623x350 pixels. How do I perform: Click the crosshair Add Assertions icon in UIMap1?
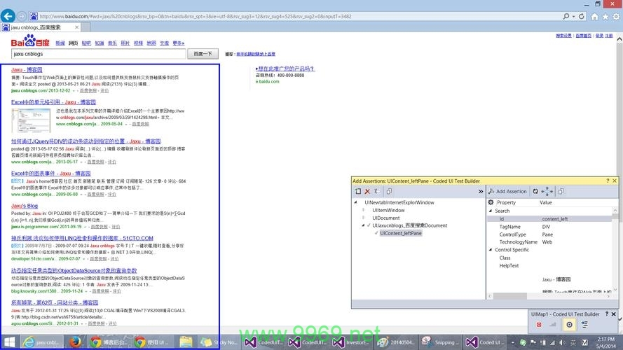(x=569, y=325)
